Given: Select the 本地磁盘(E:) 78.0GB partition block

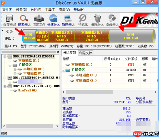Looking at the screenshot, I should point(92,36).
